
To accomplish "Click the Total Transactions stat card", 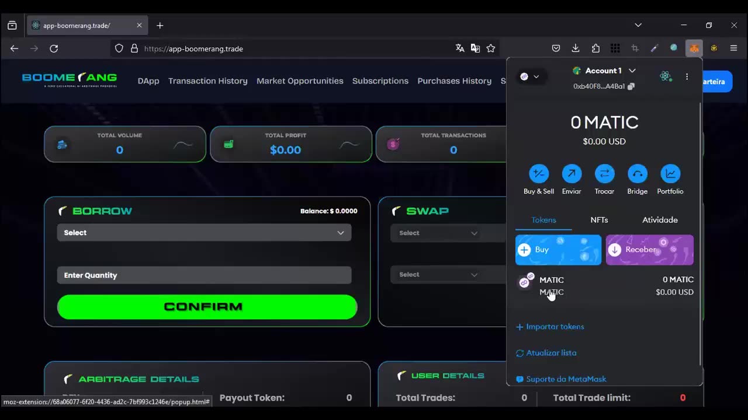I will pos(442,144).
